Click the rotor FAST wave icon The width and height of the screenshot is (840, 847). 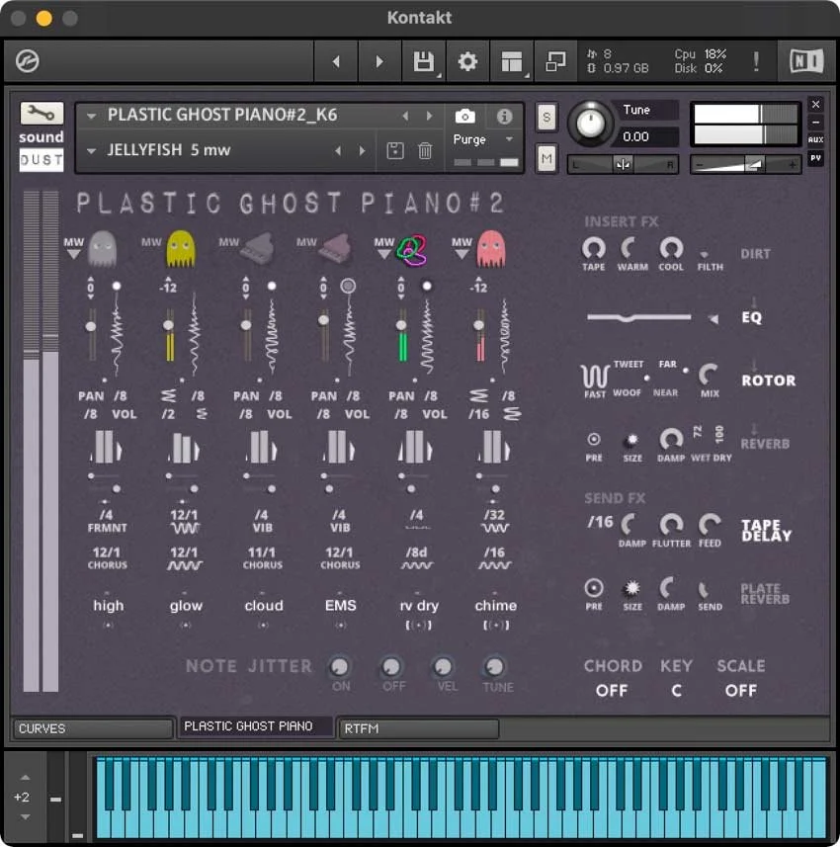click(x=595, y=376)
